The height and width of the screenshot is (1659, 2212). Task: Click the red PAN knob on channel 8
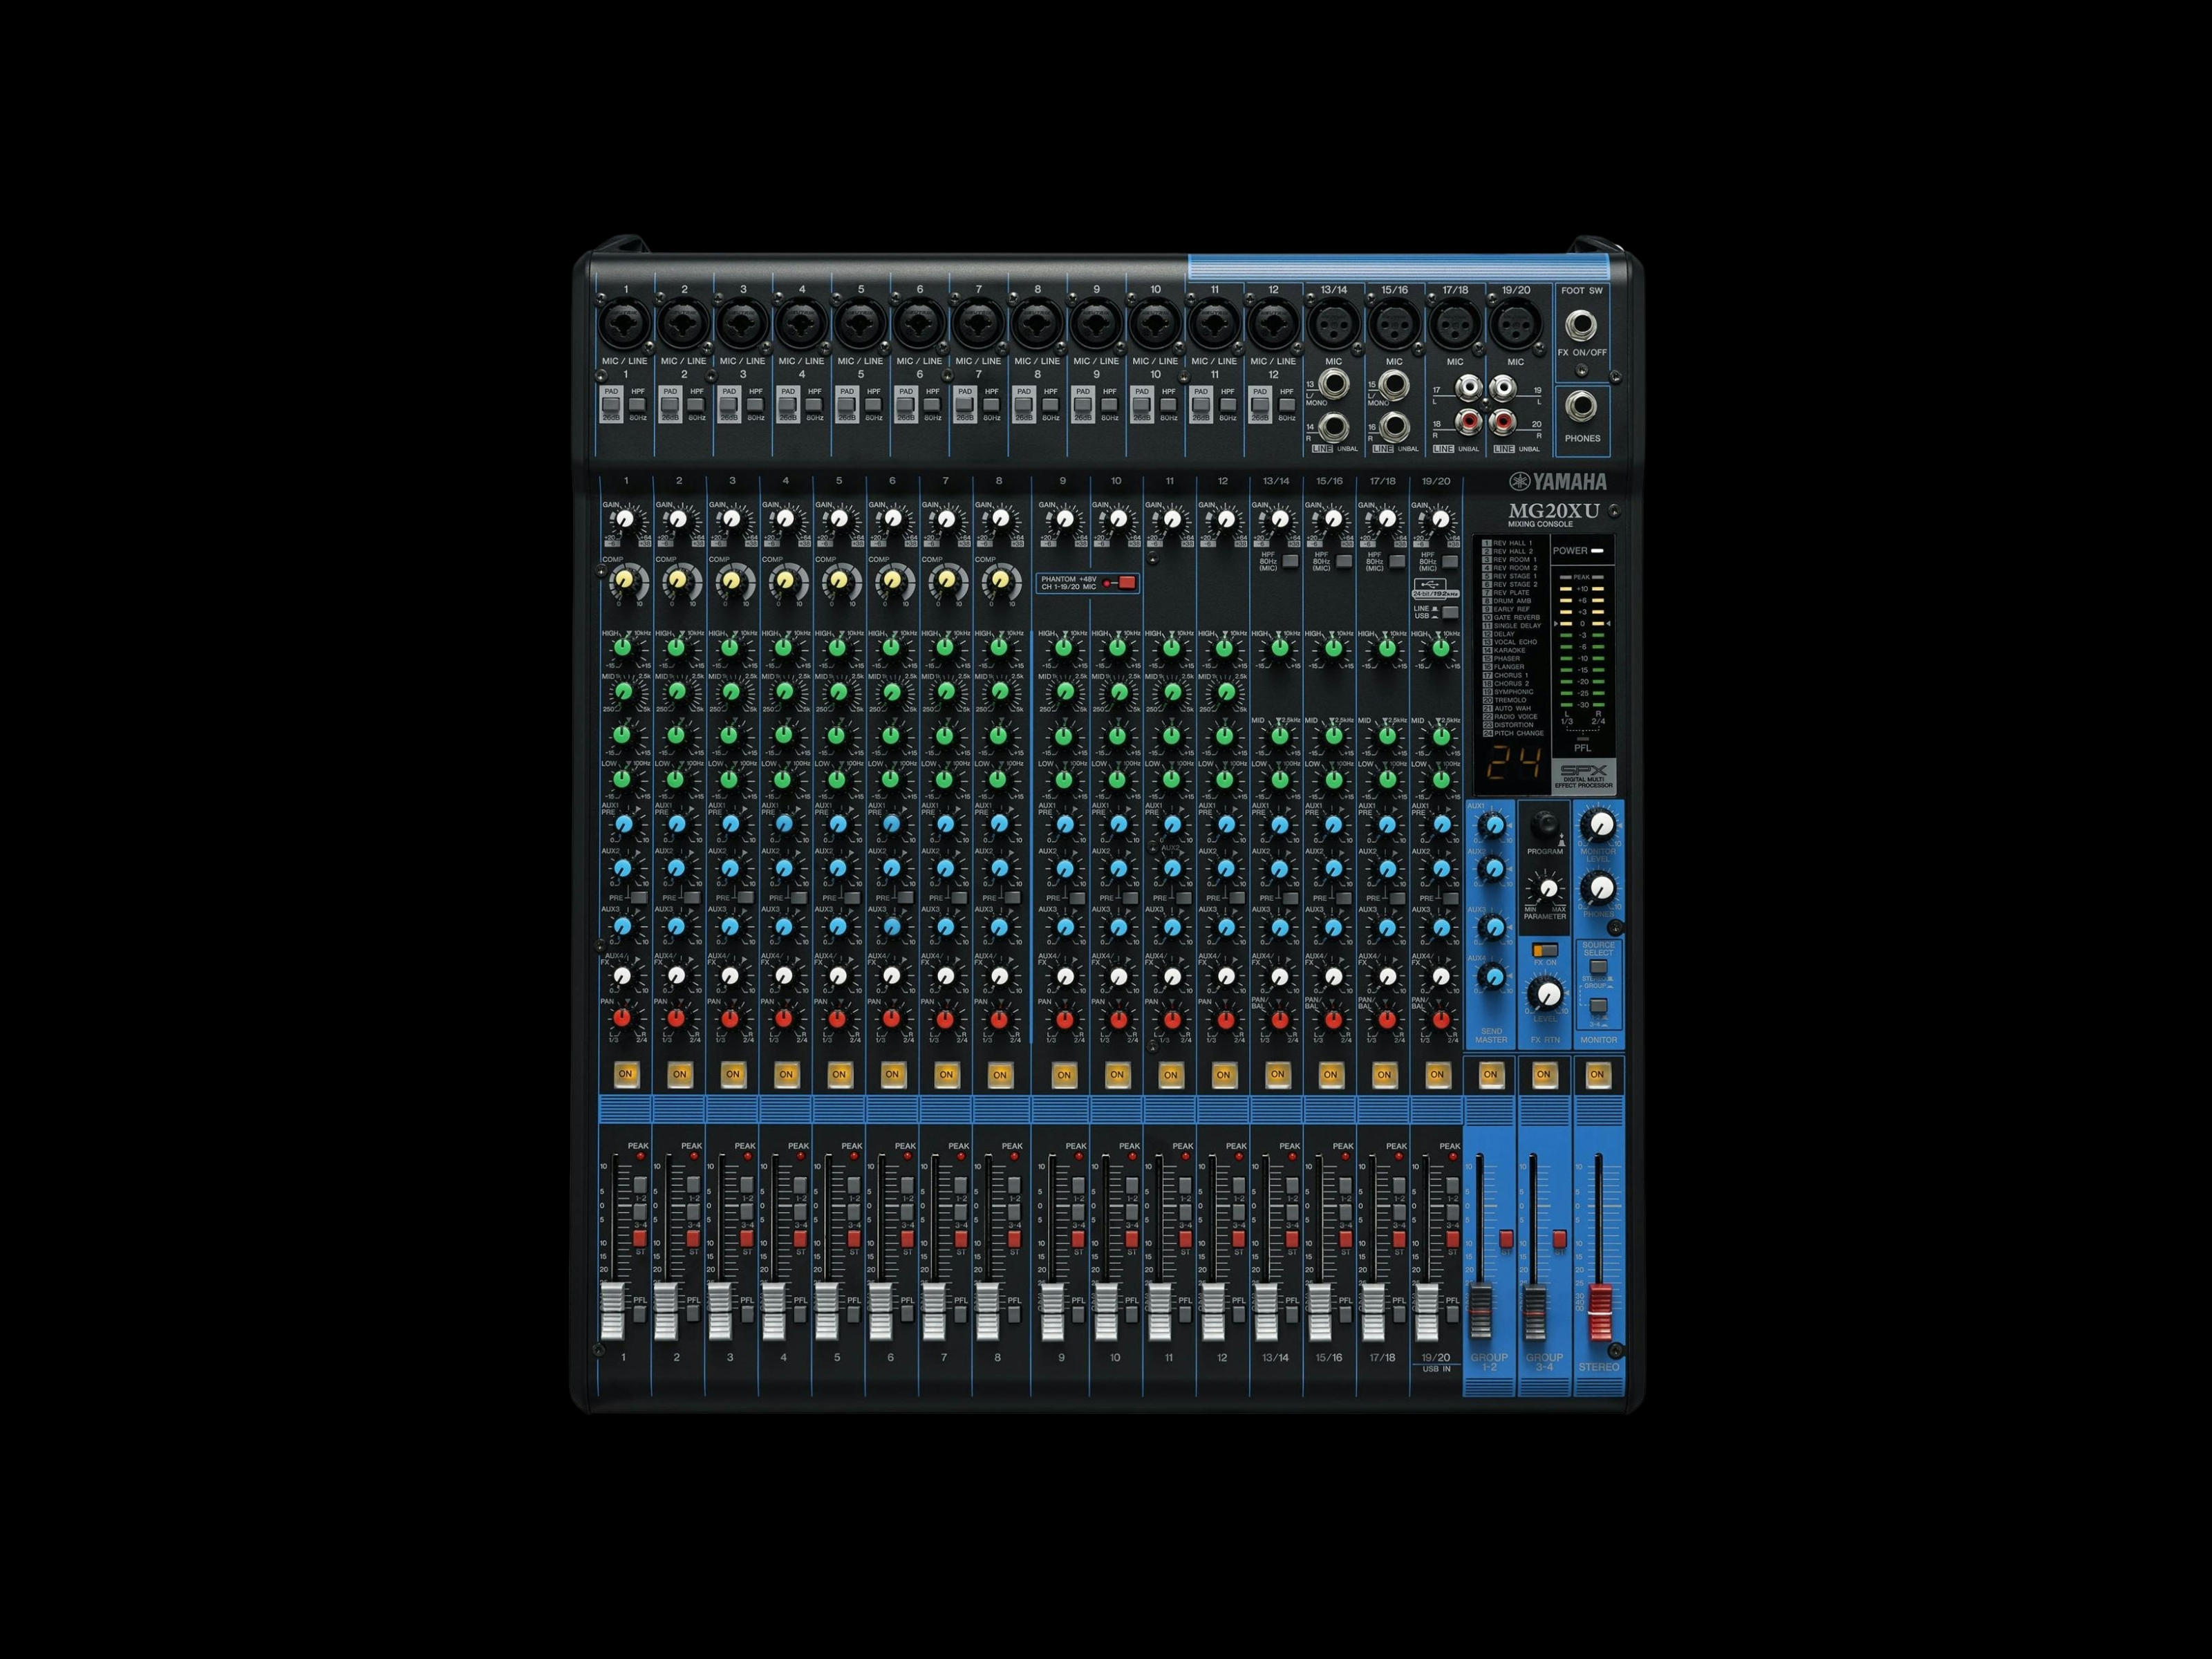pos(998,1019)
